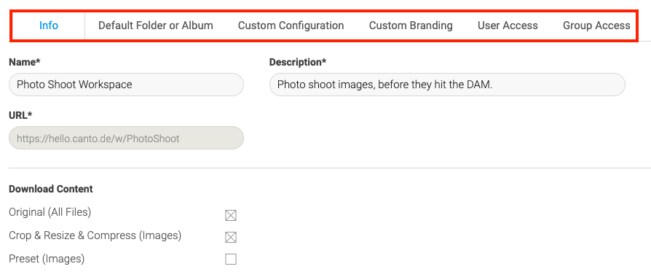Click the Download Content section heading
The image size is (651, 277).
click(x=51, y=190)
